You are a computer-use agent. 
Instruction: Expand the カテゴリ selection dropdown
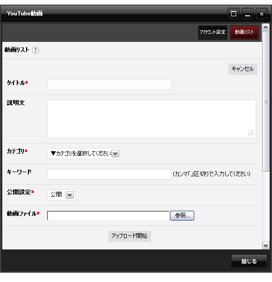coord(84,154)
